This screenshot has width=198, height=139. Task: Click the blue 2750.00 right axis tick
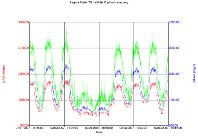tap(174, 48)
